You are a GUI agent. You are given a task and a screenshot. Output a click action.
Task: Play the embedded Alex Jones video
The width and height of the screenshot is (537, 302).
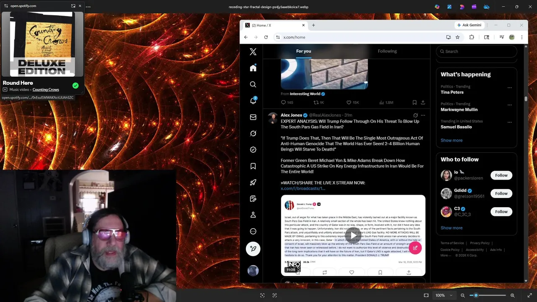[353, 236]
